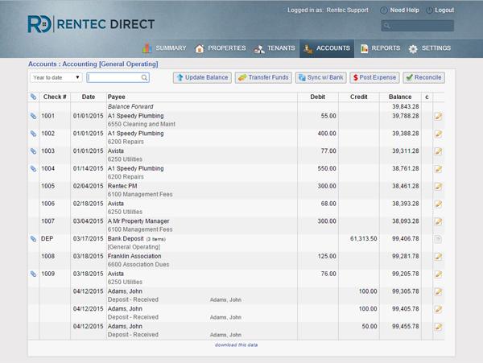Open the Settings tab
The height and width of the screenshot is (363, 483).
click(x=430, y=48)
